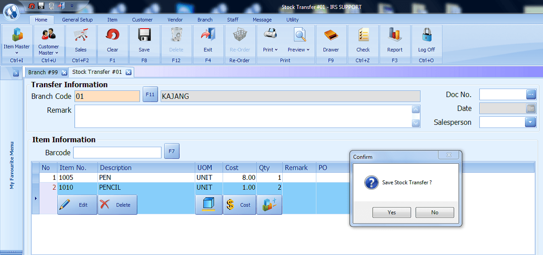Open the Message ribbon tab
The image size is (543, 255).
tap(262, 20)
